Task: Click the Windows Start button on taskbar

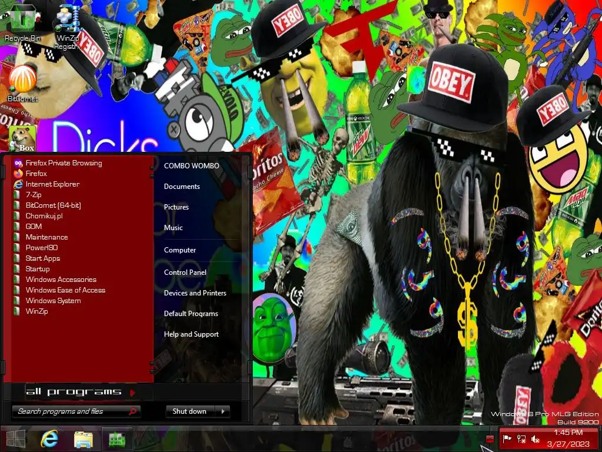Action: (16, 439)
